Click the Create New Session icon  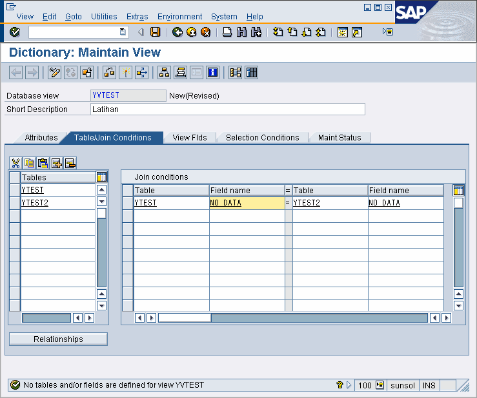(x=343, y=32)
